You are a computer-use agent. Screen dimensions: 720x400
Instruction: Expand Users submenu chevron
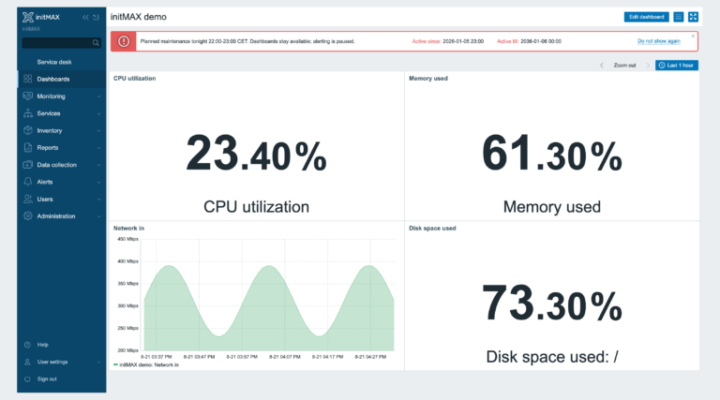click(98, 200)
